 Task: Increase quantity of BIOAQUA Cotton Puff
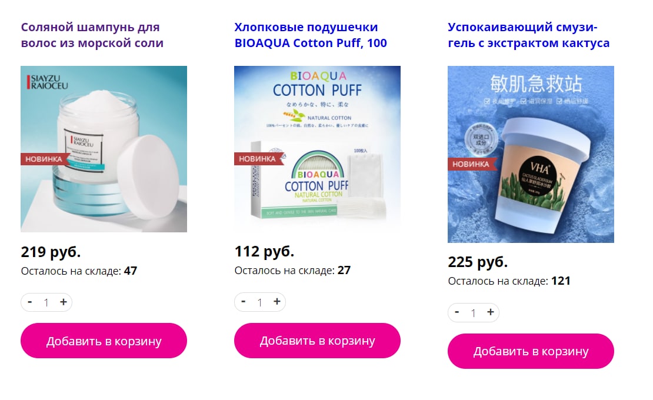277,302
